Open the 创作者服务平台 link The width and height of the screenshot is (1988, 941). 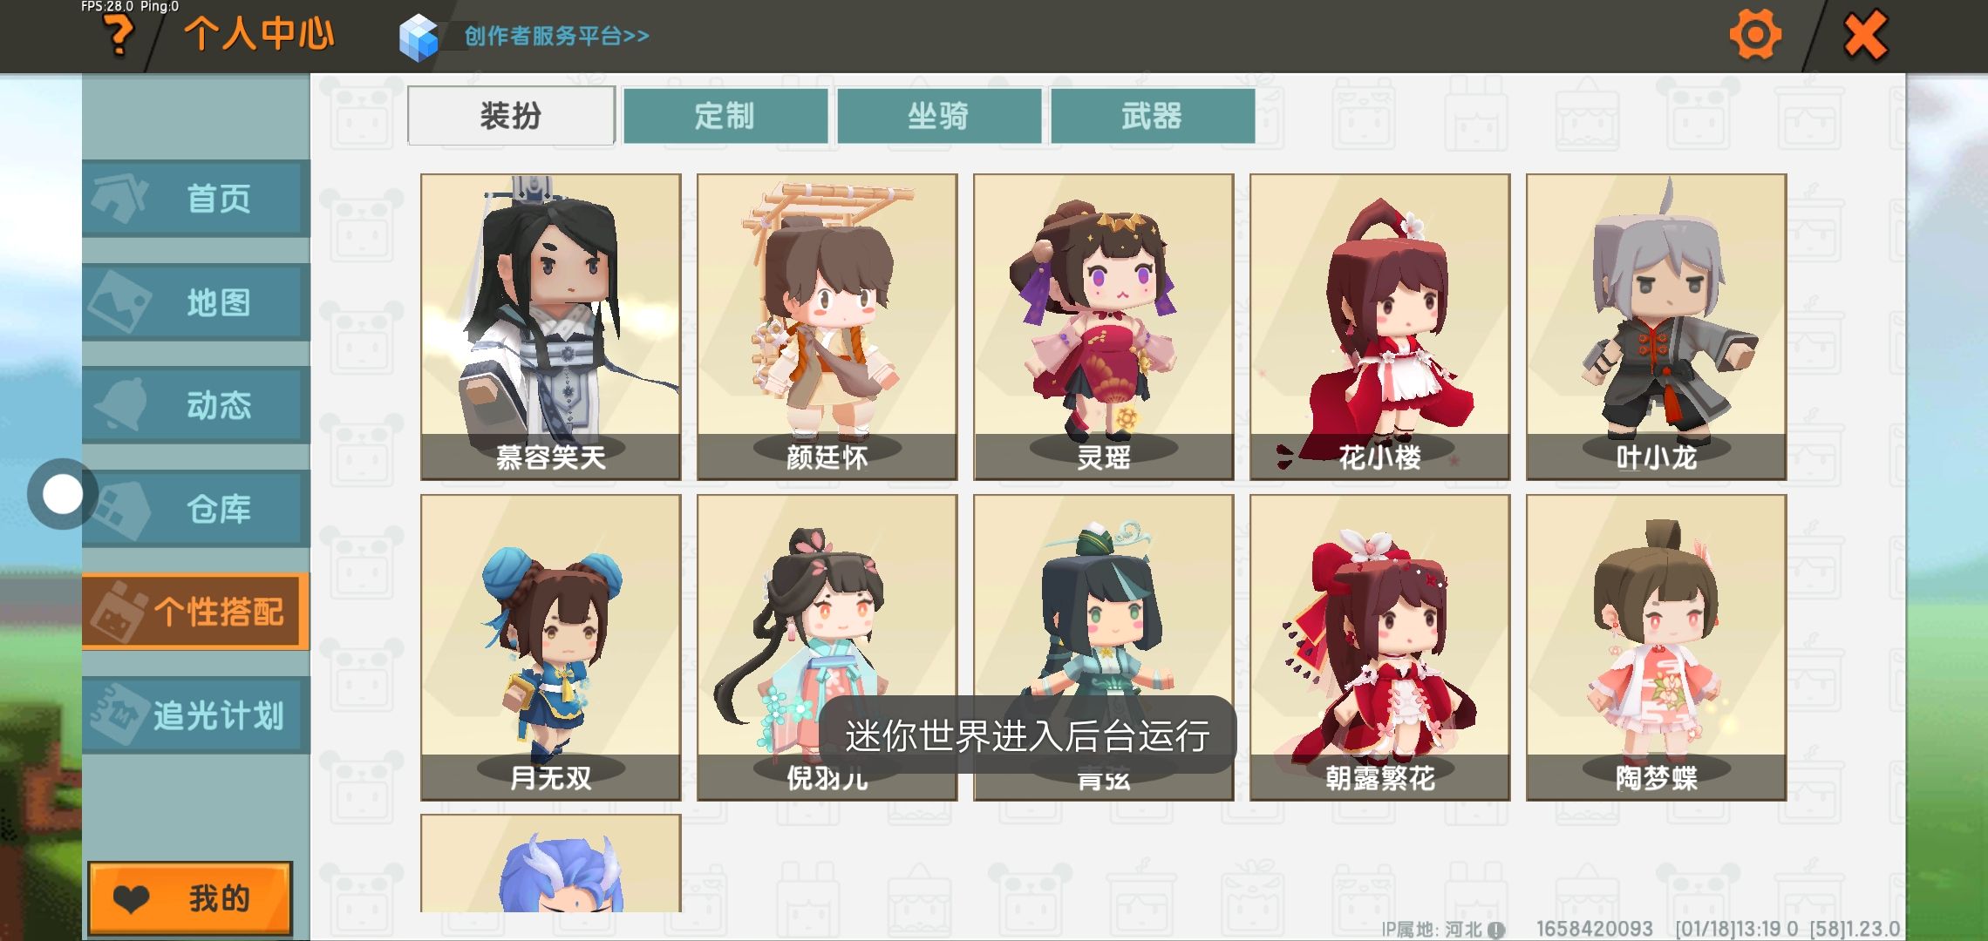pos(556,36)
